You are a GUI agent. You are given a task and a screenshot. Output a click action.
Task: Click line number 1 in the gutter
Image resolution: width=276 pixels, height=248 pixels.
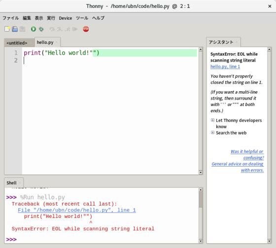coord(16,53)
